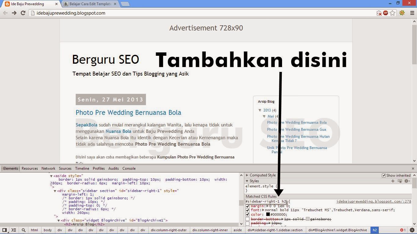Open the Adblock Plus extension icon
The width and height of the screenshot is (417, 234).
click(x=386, y=13)
